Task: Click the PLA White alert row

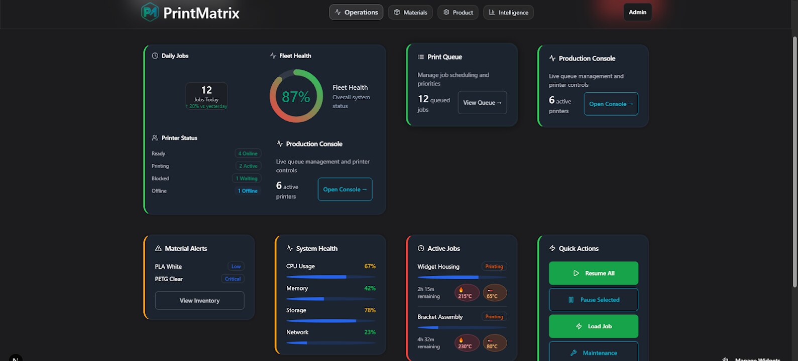Action: [199, 266]
